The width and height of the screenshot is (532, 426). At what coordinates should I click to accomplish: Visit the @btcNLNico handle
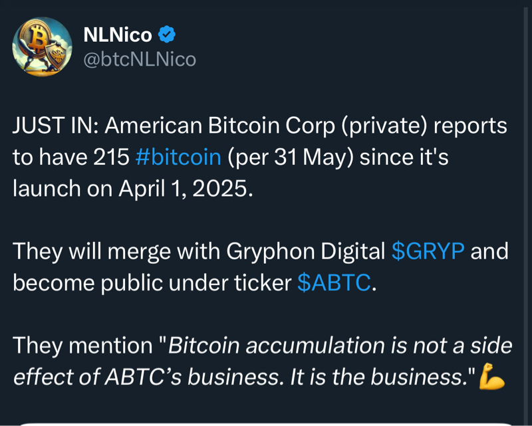(x=138, y=60)
